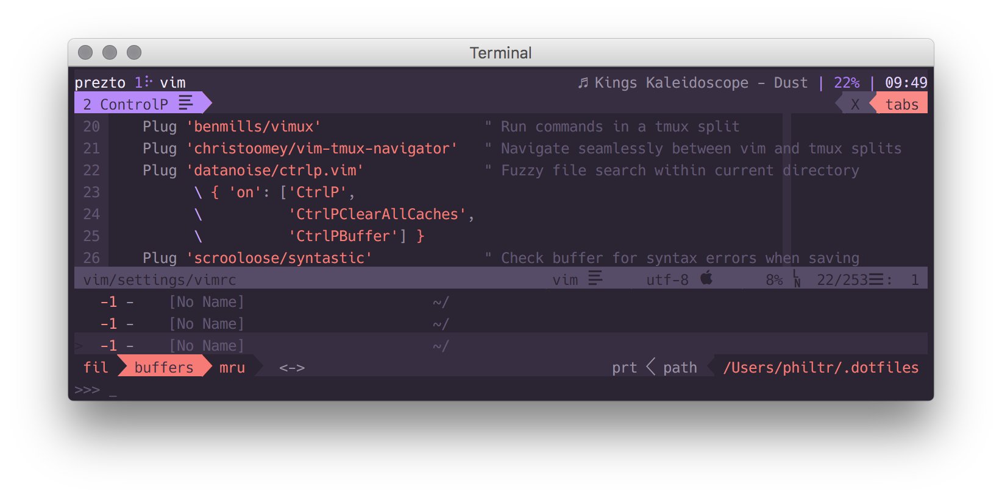Click the "tabs" label at top right
The width and height of the screenshot is (1002, 498).
click(x=901, y=104)
